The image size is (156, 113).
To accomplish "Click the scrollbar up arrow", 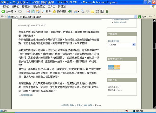I will tap(154, 20).
